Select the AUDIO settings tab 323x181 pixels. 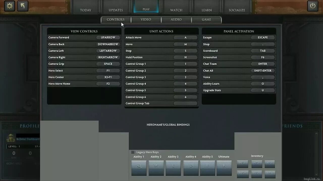point(176,20)
